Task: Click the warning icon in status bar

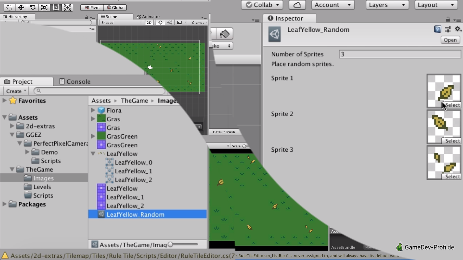Action: 5,256
